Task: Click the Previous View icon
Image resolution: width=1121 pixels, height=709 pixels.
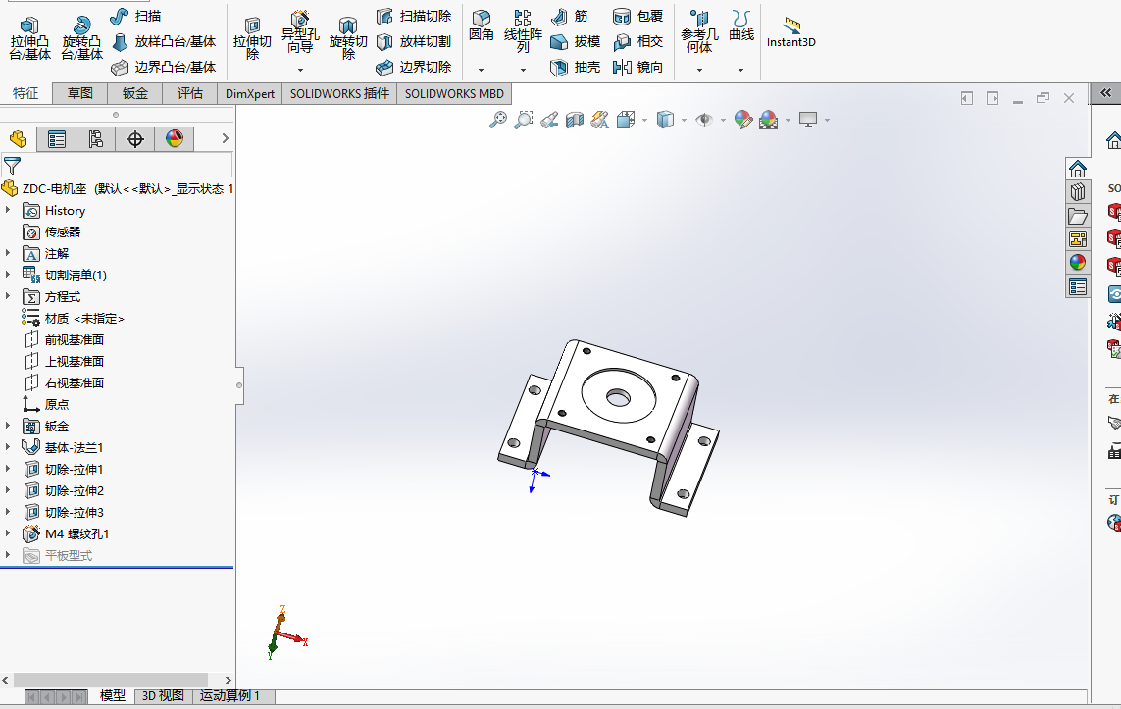Action: [549, 120]
